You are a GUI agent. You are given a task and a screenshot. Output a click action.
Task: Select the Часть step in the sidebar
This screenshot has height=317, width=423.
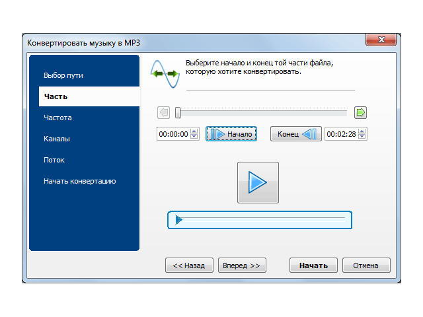[x=89, y=96]
